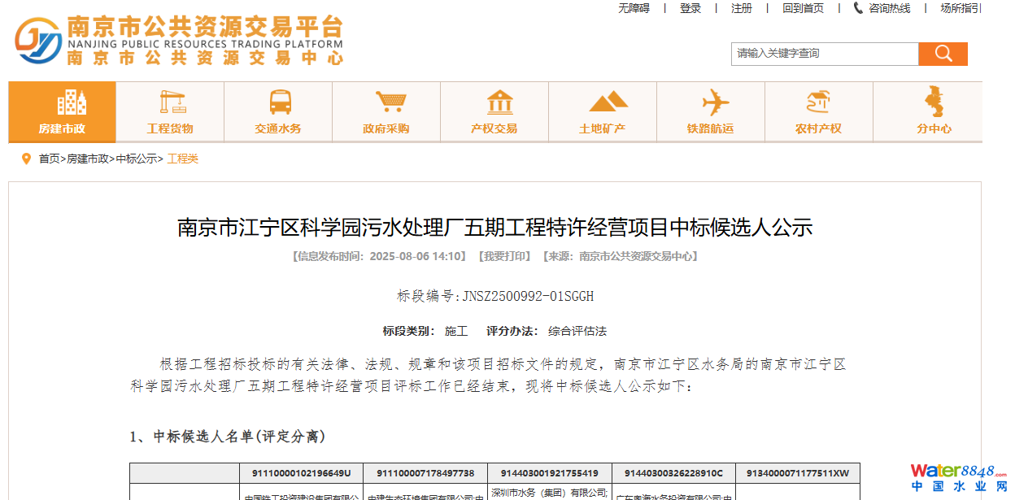Click the keyword search input field
1015x500 pixels.
(824, 54)
